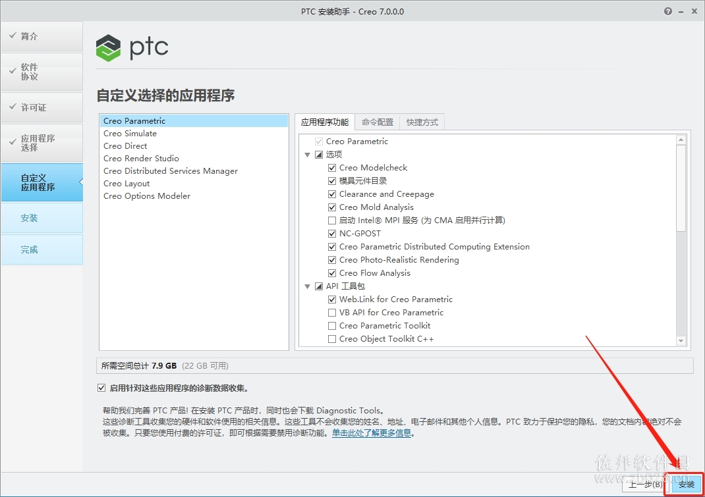Toggle the diagnostic data collection checkbox
The image size is (705, 497).
[101, 388]
